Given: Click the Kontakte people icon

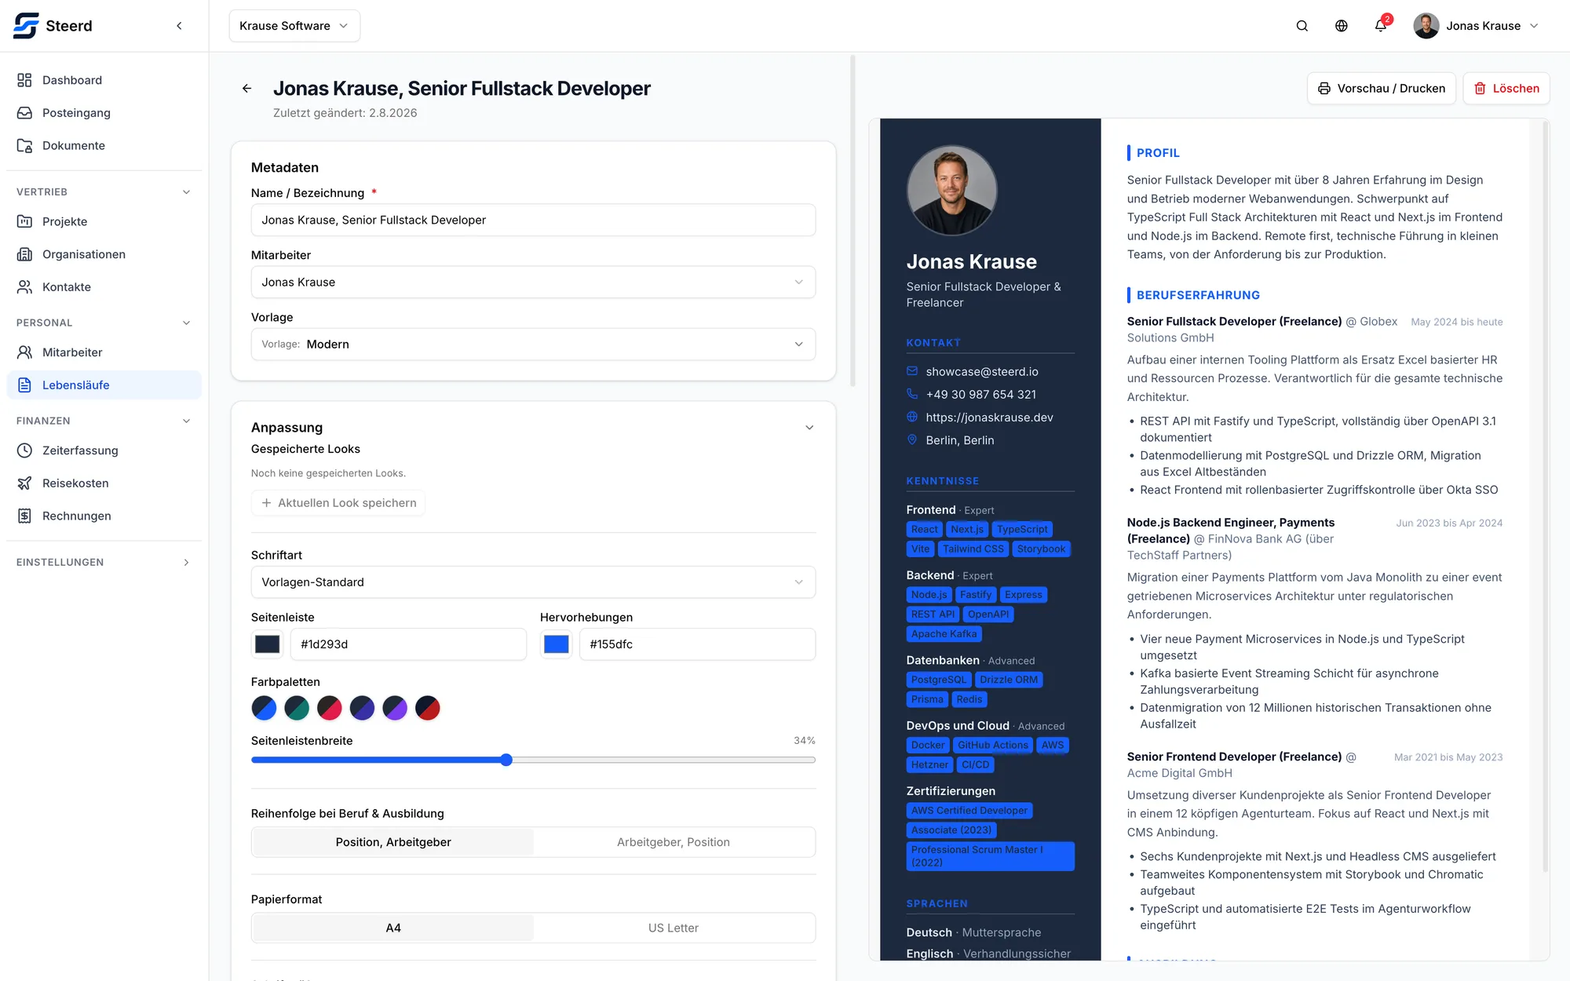Looking at the screenshot, I should [x=25, y=287].
